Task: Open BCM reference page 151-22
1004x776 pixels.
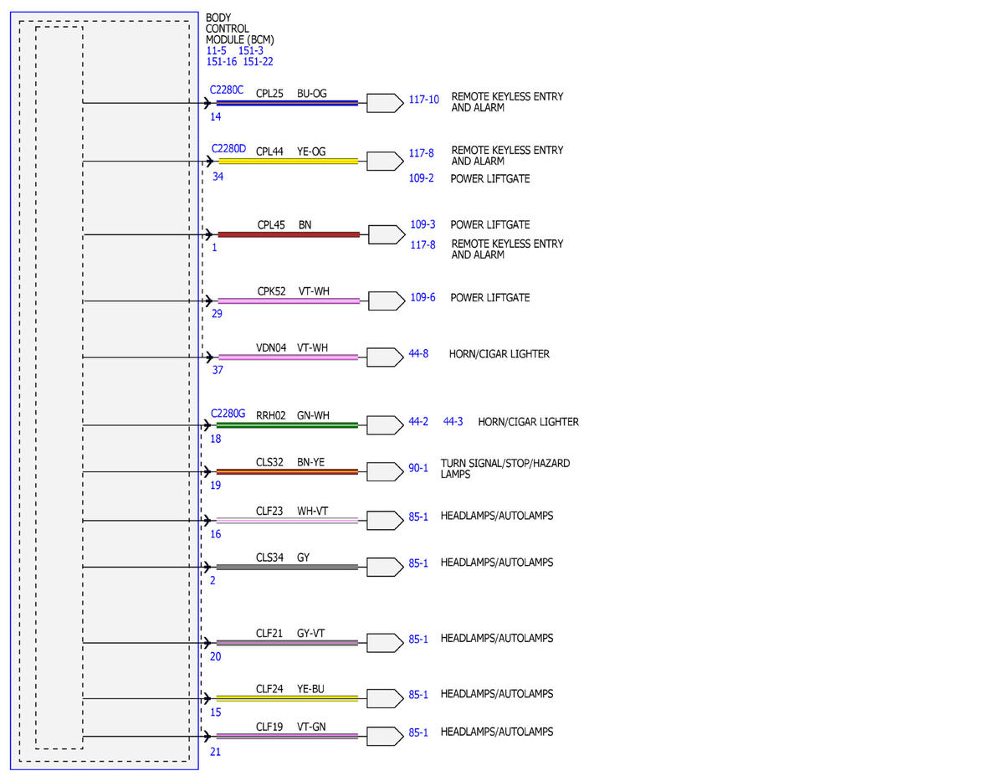Action: (258, 61)
